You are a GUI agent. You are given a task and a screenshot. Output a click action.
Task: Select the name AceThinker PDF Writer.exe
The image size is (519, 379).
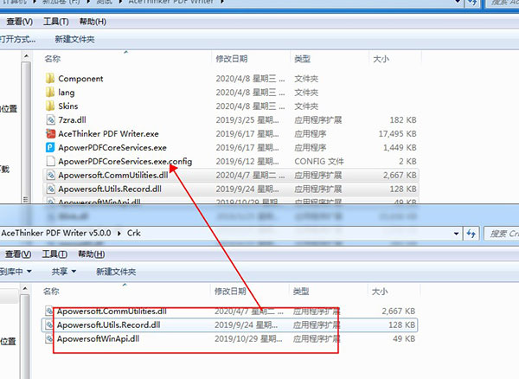tap(109, 134)
